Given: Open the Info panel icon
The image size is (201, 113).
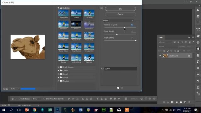Looking at the screenshot, I should pyautogui.click(x=198, y=23).
